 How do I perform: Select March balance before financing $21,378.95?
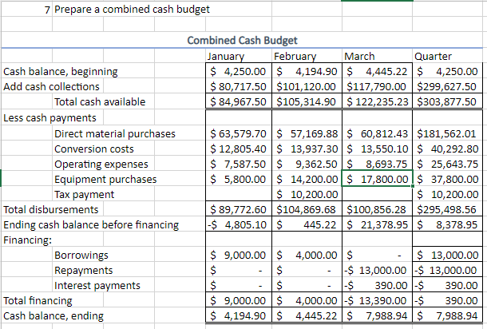click(378, 225)
